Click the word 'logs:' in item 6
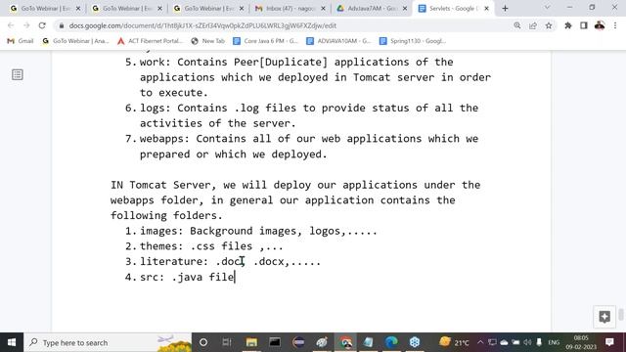 click(x=155, y=109)
